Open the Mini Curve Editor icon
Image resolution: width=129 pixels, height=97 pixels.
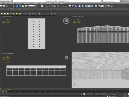[x=3, y=92]
